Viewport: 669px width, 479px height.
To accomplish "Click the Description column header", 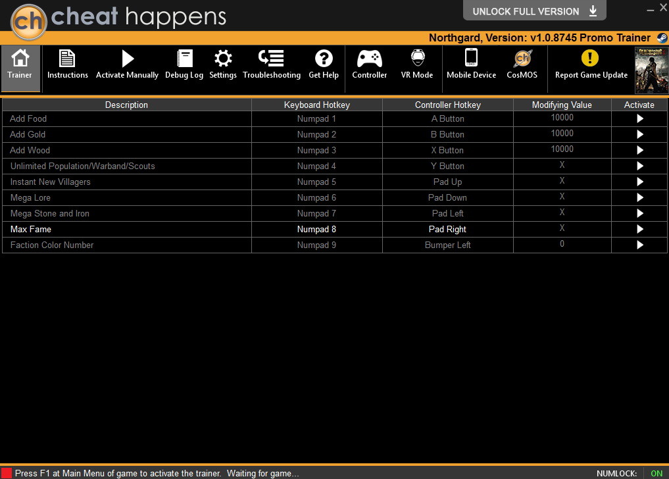I will point(127,105).
